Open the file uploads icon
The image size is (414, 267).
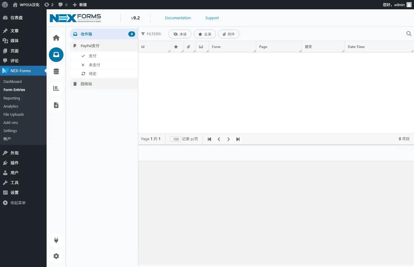click(x=56, y=105)
